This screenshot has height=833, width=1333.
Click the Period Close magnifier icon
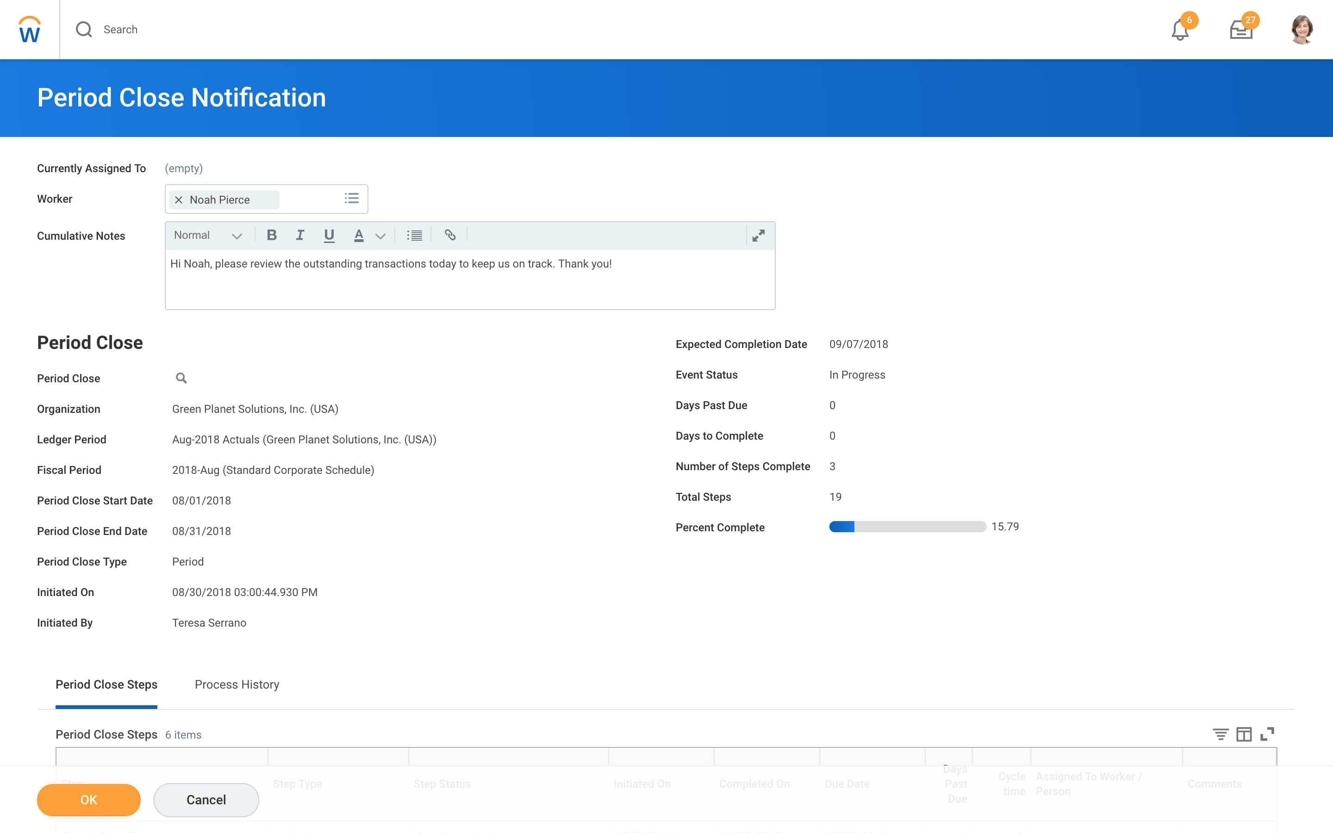coord(181,378)
